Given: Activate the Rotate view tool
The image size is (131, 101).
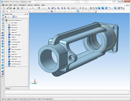Looking at the screenshot, I should pos(83,8).
